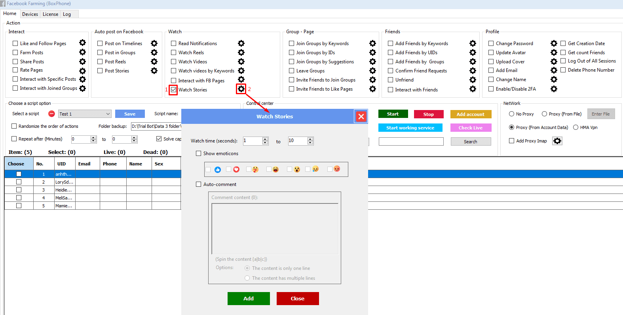
Task: Open settings gear for Post in Groups
Action: (x=154, y=52)
